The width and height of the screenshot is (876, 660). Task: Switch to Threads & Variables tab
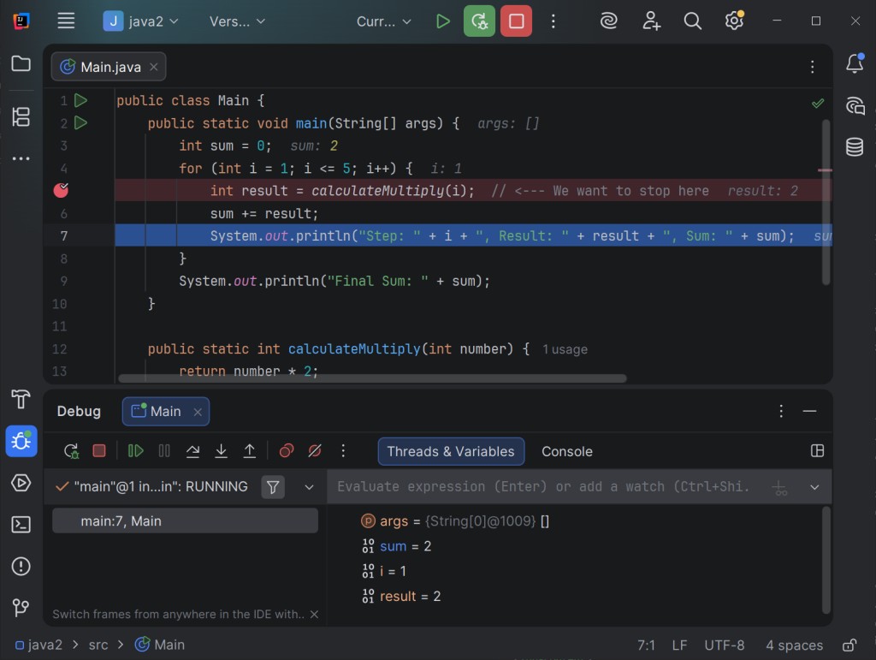(x=451, y=451)
